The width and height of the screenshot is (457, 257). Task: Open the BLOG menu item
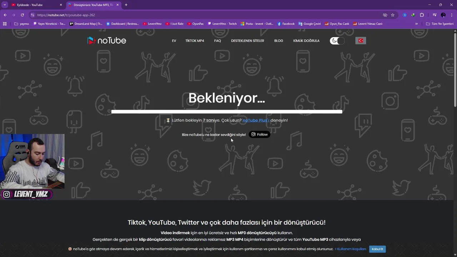[x=278, y=41]
